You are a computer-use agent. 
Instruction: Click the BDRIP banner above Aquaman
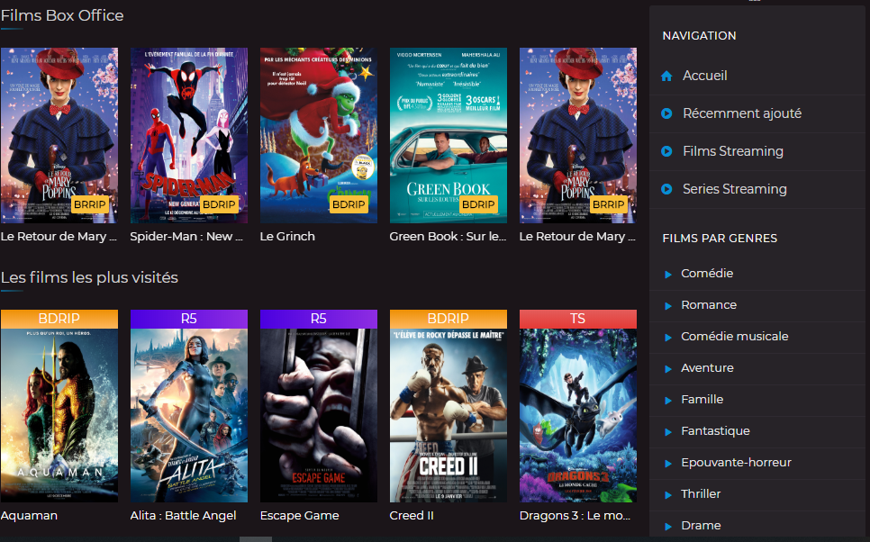click(x=59, y=319)
